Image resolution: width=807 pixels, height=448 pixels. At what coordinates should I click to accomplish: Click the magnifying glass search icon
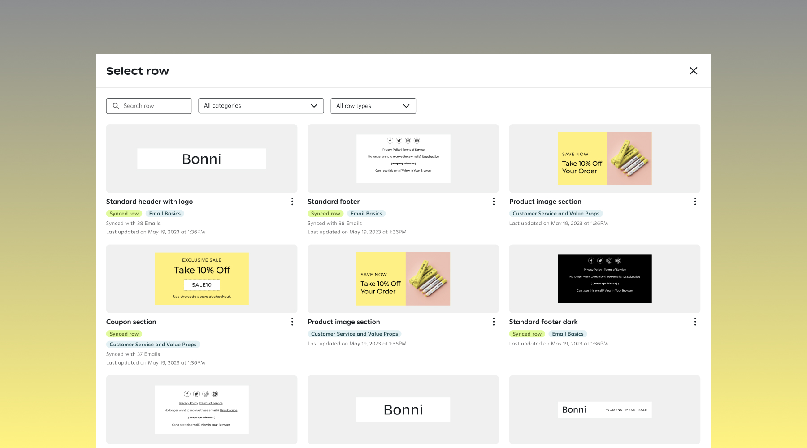116,106
